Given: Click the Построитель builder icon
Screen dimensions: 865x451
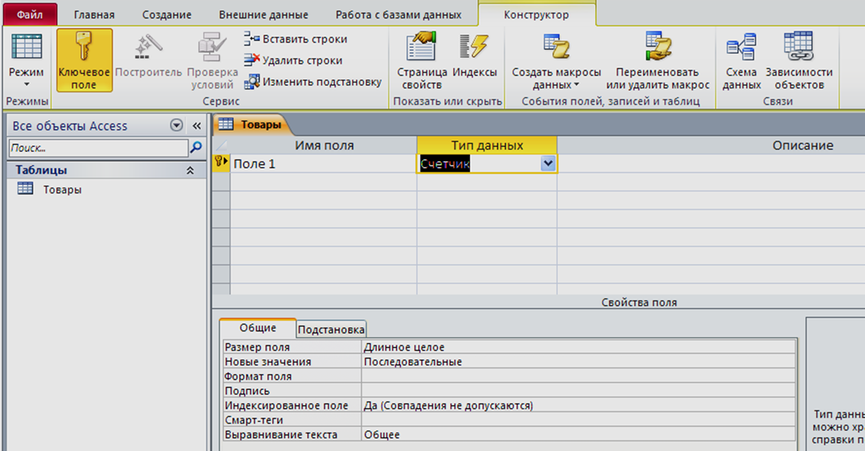Looking at the screenshot, I should (148, 47).
